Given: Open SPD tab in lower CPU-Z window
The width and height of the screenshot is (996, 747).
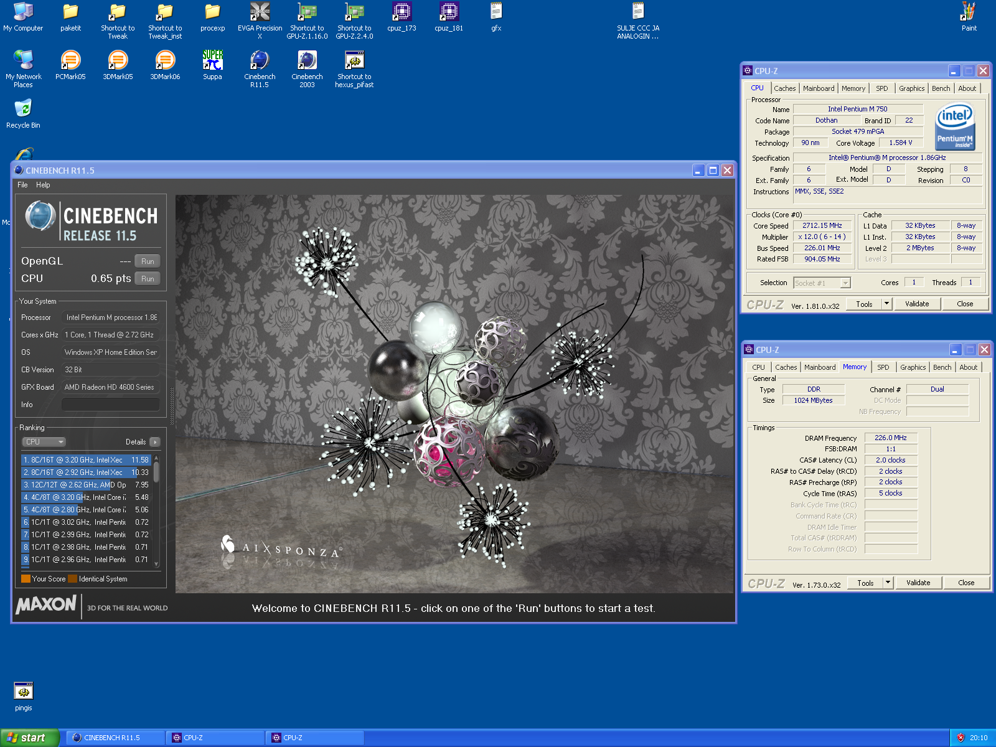Looking at the screenshot, I should (883, 367).
